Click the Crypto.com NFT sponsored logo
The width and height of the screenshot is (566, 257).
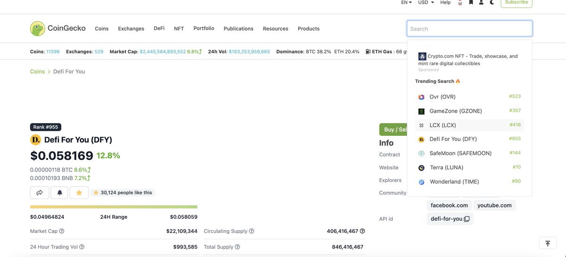tap(422, 56)
